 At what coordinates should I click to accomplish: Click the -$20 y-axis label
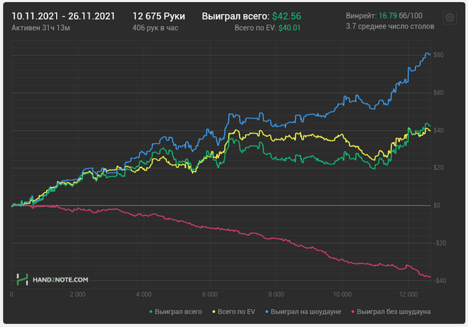tap(440, 243)
